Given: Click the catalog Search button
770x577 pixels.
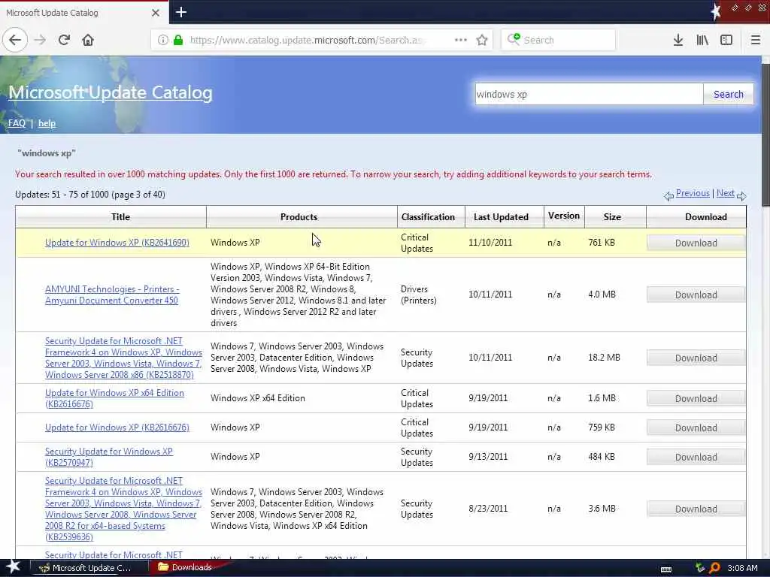Looking at the screenshot, I should 728,94.
